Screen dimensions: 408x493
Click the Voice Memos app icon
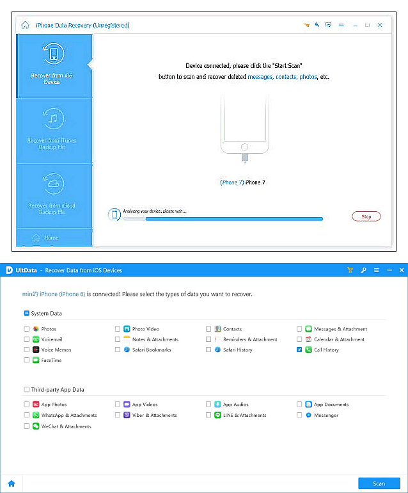[x=36, y=350]
